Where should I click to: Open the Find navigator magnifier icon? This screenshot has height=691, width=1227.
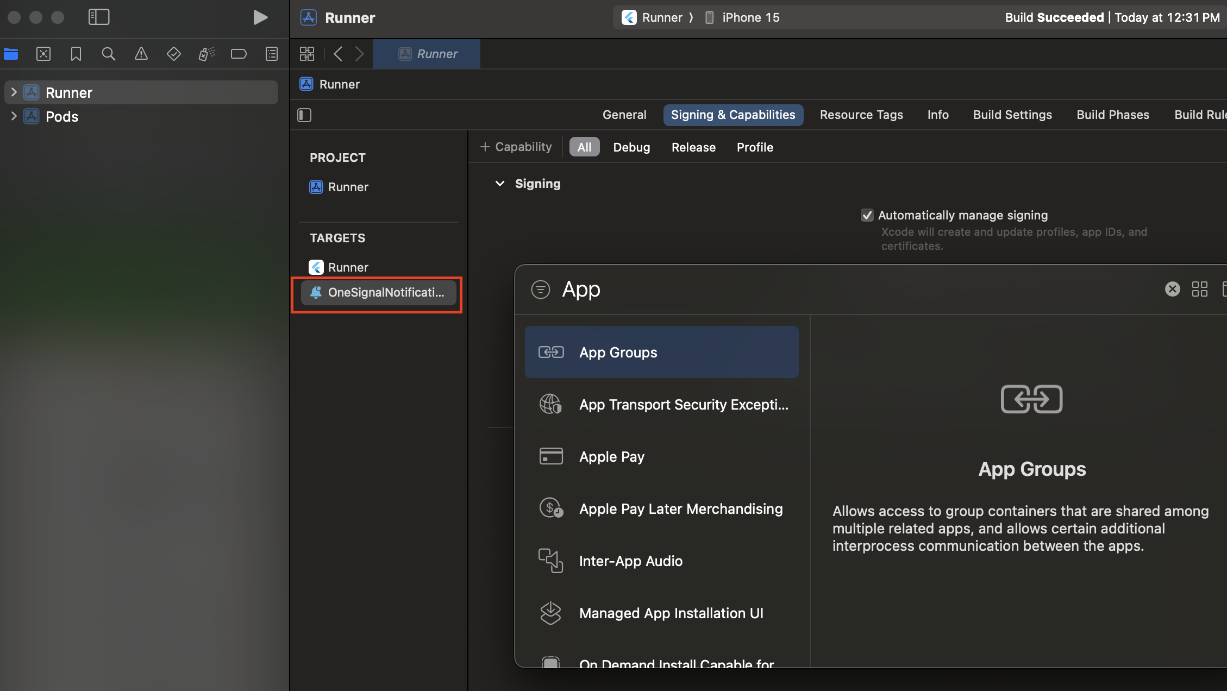click(109, 54)
